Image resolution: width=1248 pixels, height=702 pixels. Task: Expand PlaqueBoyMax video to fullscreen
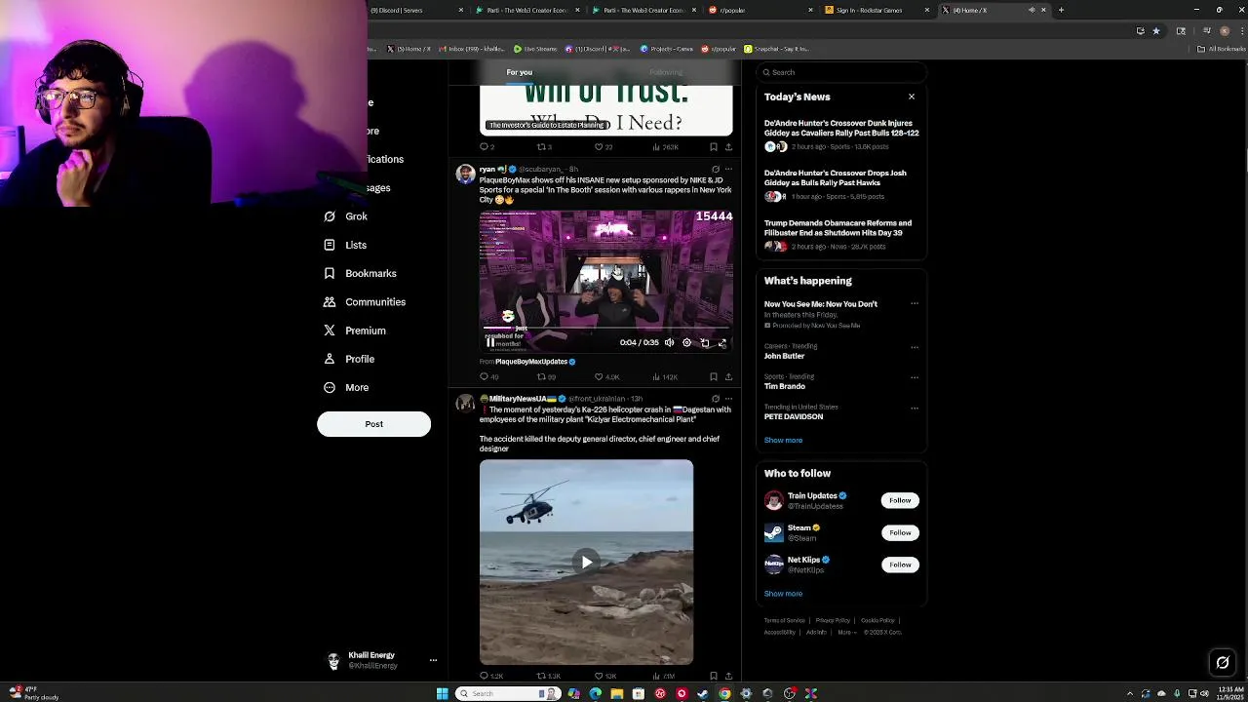722,343
